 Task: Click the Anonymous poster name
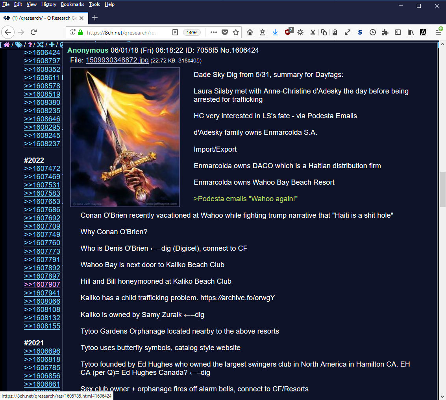click(x=88, y=50)
